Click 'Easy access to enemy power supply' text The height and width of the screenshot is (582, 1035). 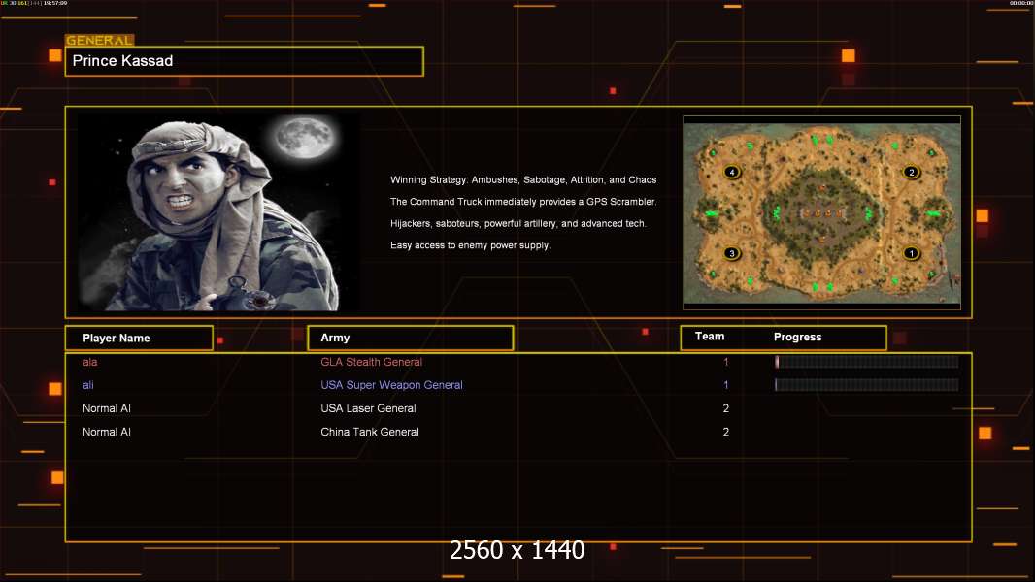470,245
